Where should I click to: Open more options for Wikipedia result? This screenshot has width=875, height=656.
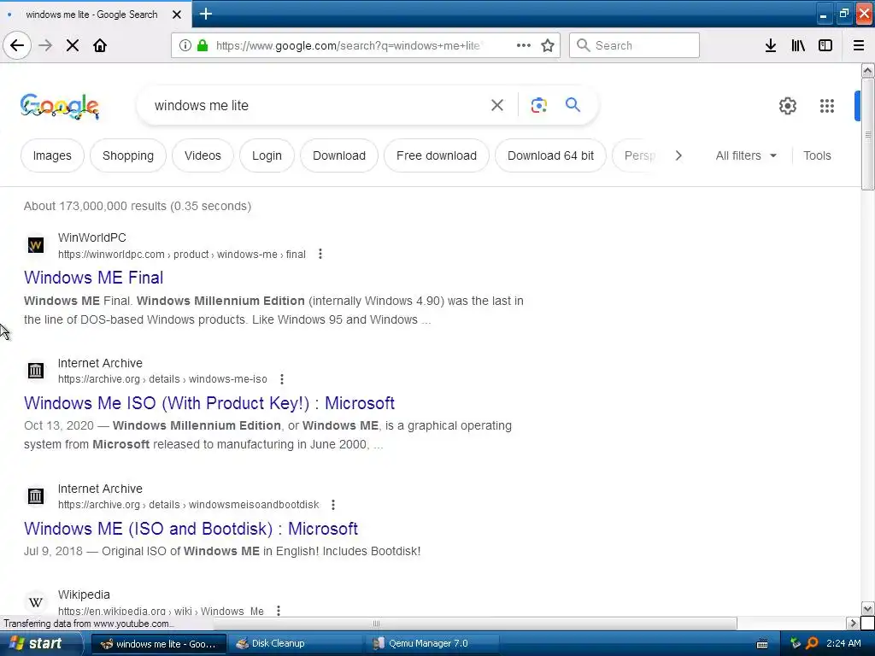click(279, 611)
